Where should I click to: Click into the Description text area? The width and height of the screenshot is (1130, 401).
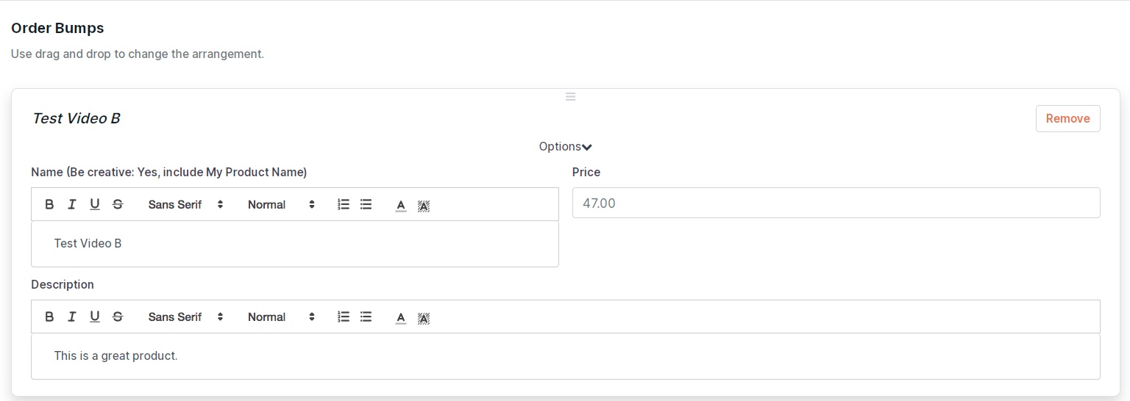pyautogui.click(x=565, y=356)
